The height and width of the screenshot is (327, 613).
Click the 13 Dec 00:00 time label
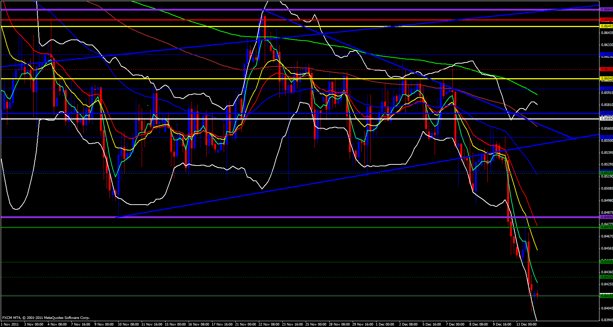point(526,324)
